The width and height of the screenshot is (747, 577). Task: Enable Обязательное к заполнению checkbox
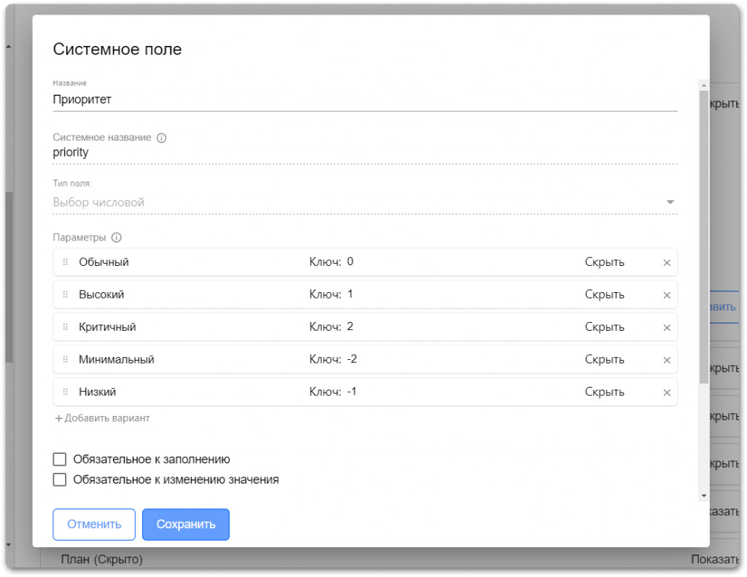point(60,460)
